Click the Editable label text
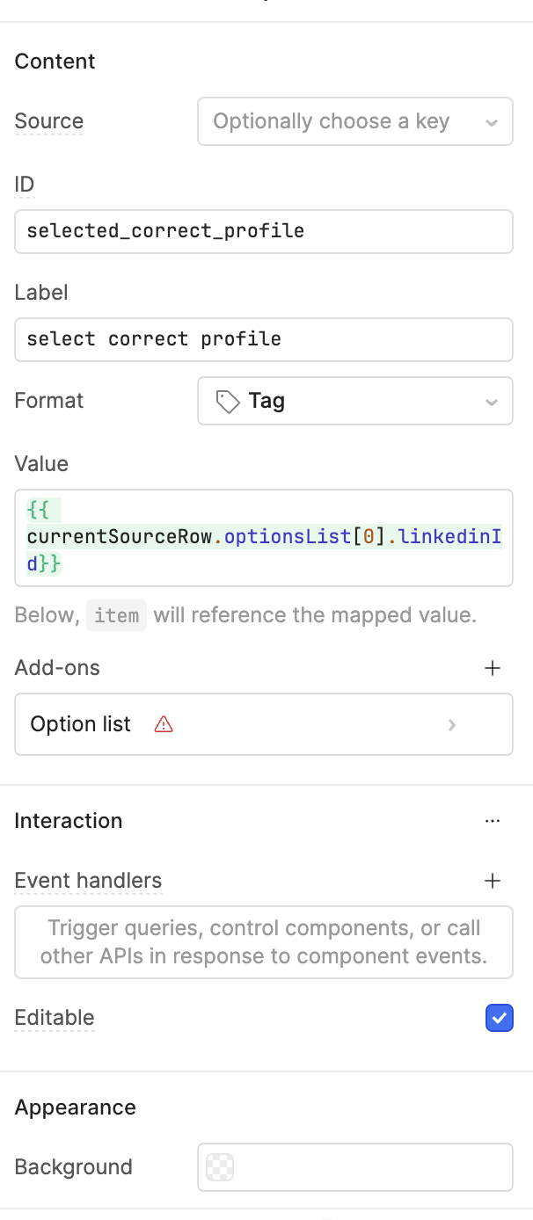 click(55, 1018)
